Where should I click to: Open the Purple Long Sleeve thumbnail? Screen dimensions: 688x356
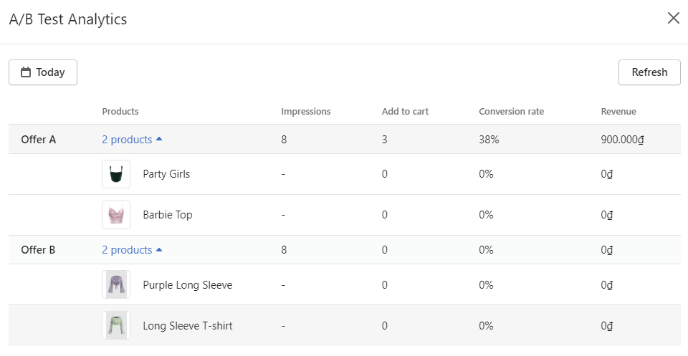[x=116, y=284]
